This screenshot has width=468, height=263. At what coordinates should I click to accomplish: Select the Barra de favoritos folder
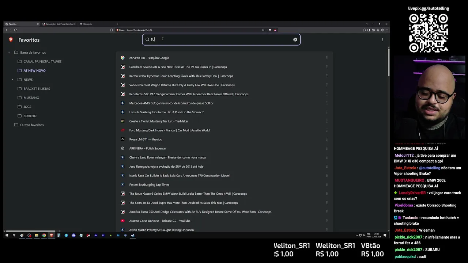[33, 53]
